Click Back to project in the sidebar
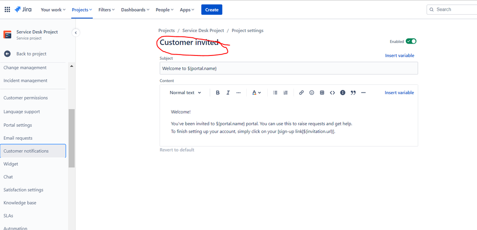Screen dimensions: 477x230 coord(32,54)
